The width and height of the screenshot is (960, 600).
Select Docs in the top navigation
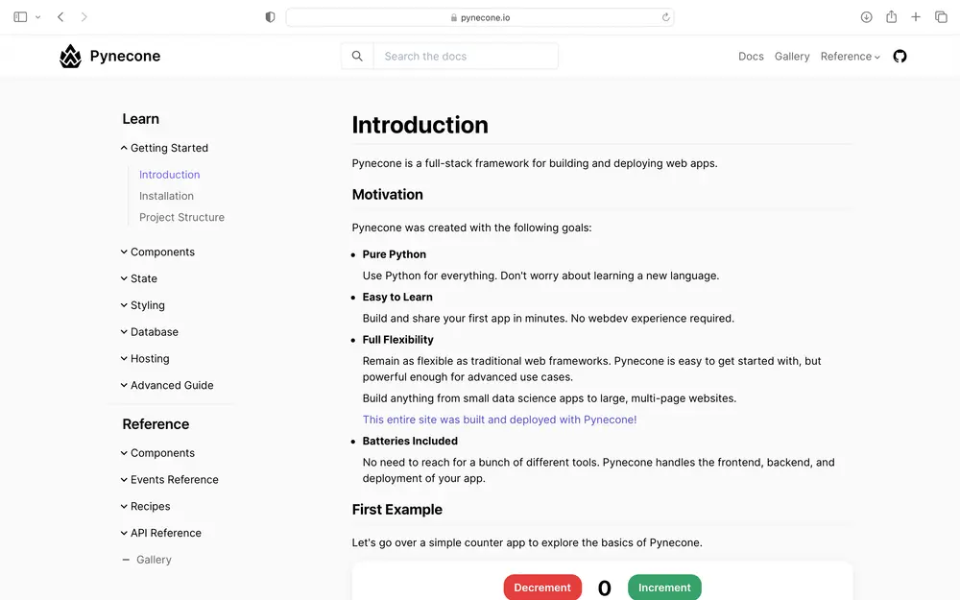(751, 55)
